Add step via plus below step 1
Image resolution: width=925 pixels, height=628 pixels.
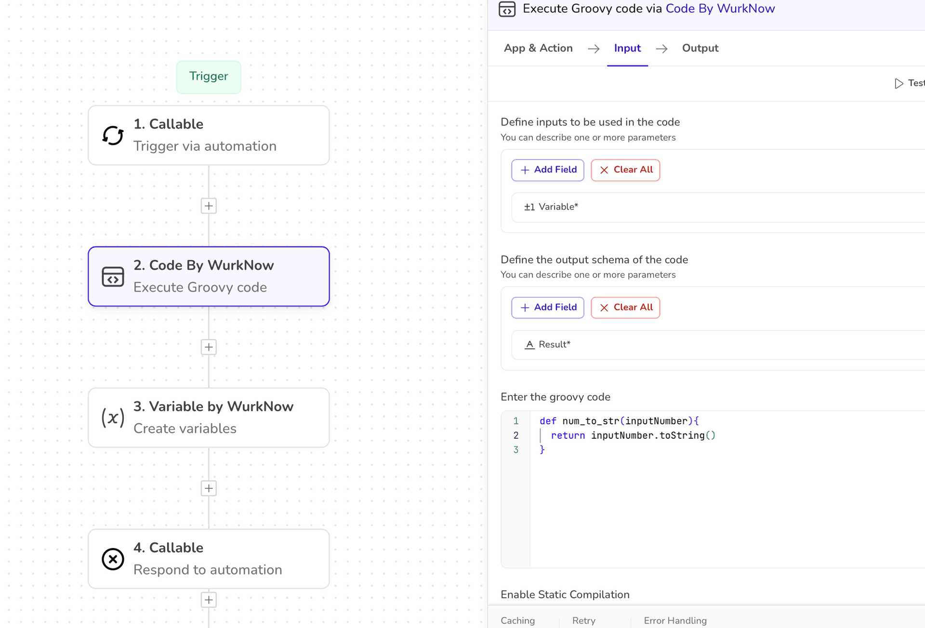tap(209, 206)
